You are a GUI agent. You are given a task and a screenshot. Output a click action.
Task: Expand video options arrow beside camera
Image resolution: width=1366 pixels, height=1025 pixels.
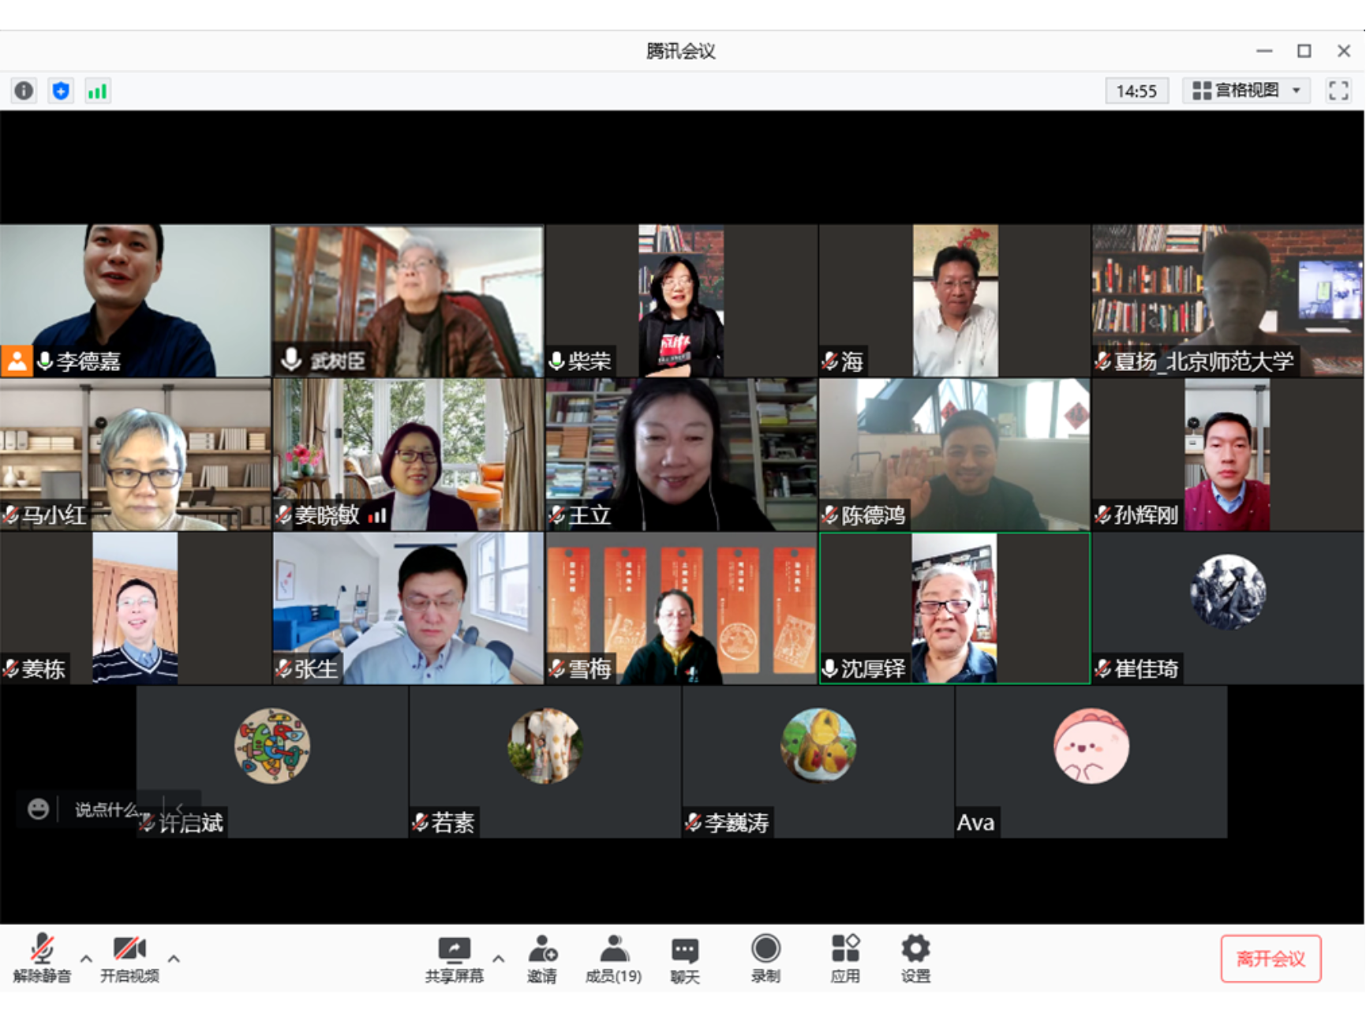(x=174, y=959)
